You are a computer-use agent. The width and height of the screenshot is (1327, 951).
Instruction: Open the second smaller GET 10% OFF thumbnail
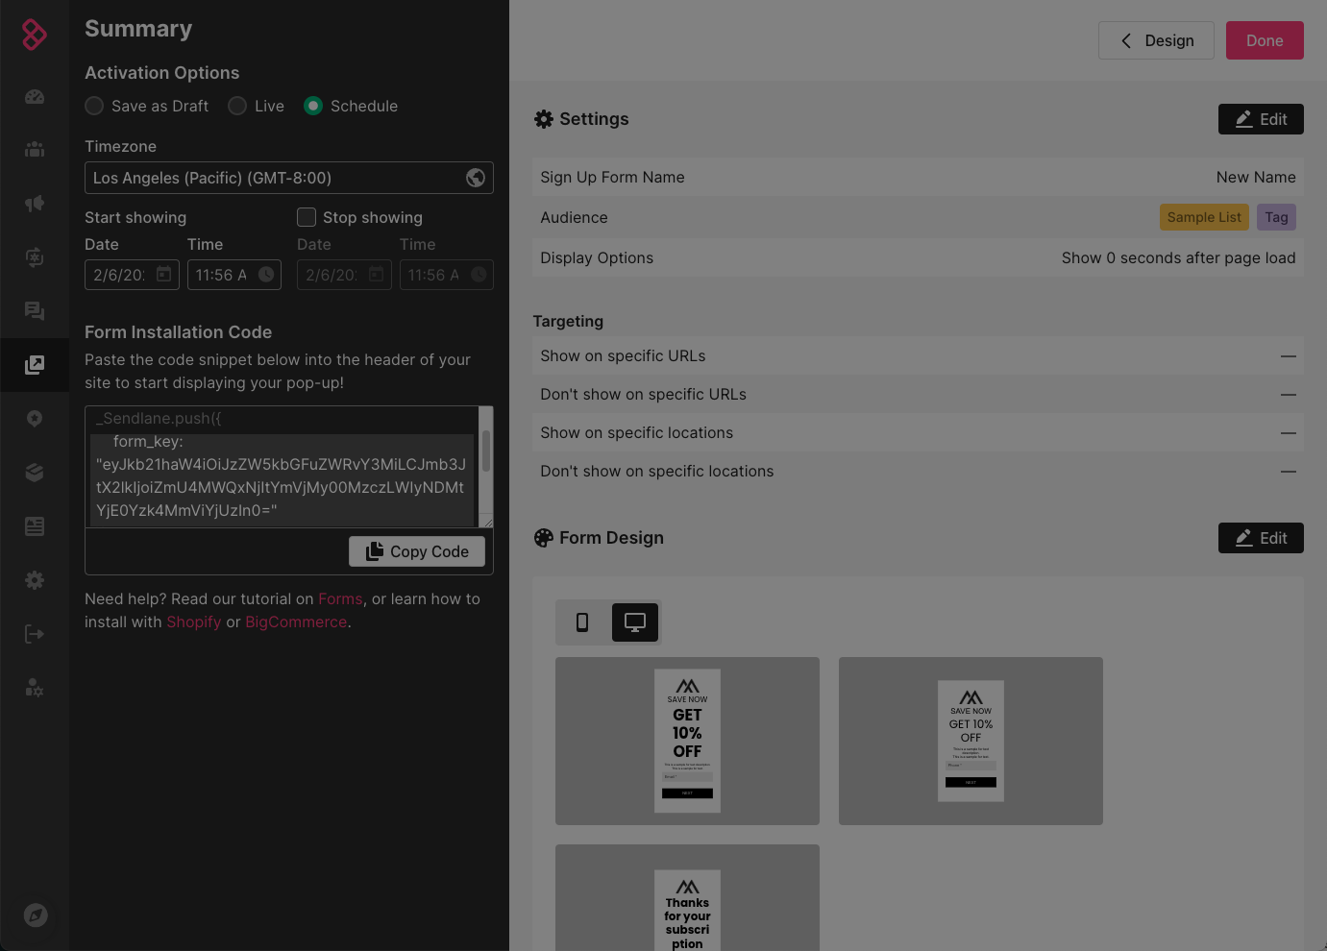pos(971,741)
